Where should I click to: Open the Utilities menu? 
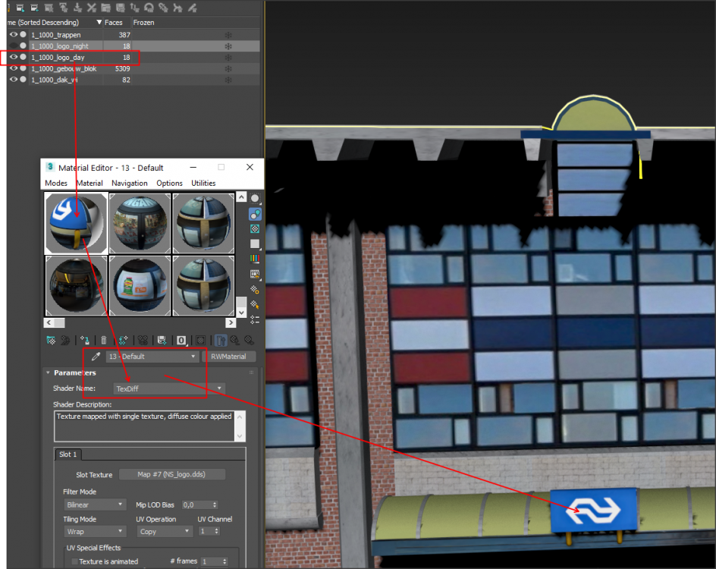coord(203,183)
